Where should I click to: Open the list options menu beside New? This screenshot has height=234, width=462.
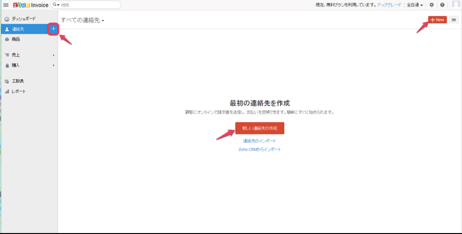(454, 20)
